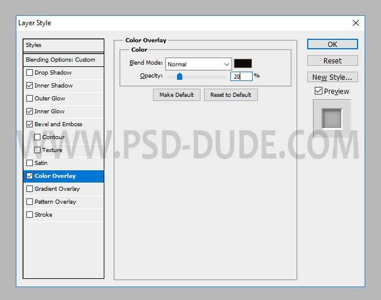381x300 pixels.
Task: Enable the Outer Glow checkbox
Action: 30,98
